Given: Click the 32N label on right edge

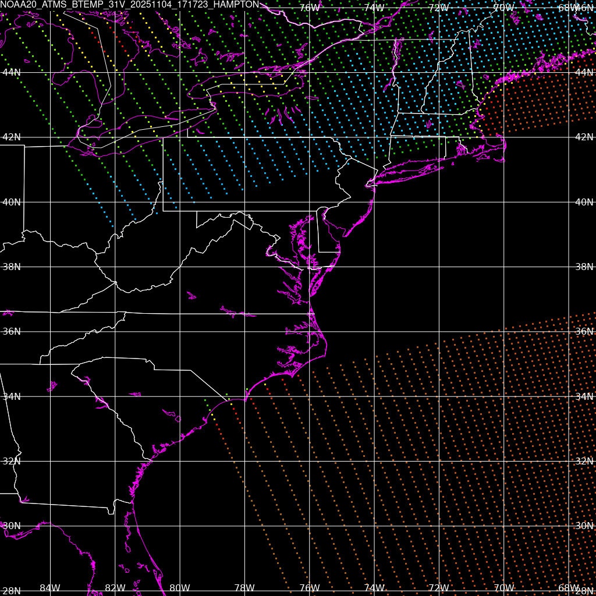Looking at the screenshot, I should click(584, 461).
